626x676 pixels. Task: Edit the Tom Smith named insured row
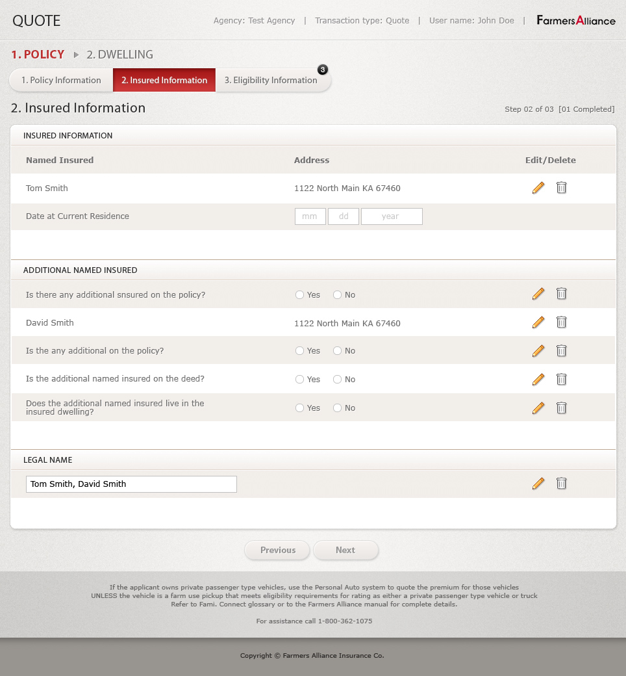pos(538,188)
